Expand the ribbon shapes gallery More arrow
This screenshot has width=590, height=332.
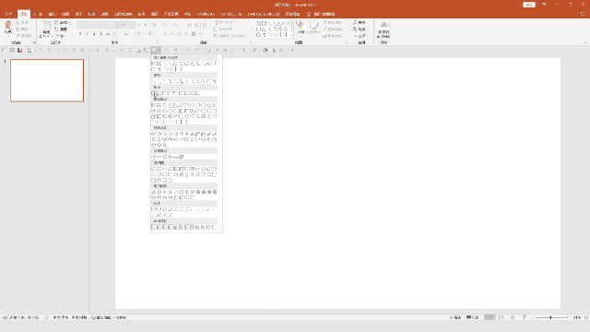[291, 35]
